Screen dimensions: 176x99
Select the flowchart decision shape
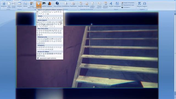pyautogui.click(x=42, y=39)
